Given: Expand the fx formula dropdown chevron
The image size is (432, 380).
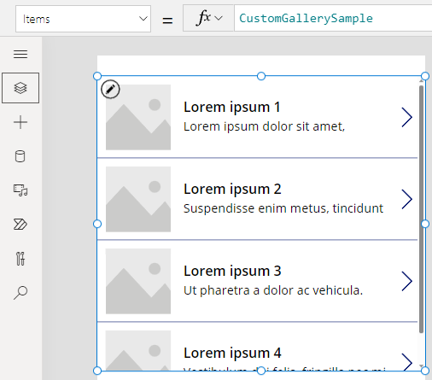Looking at the screenshot, I should (x=219, y=19).
